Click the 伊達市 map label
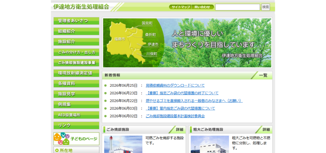326x153 pixels. (153, 44)
